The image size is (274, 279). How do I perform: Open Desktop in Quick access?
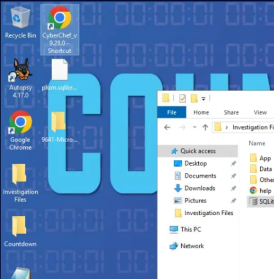[195, 163]
